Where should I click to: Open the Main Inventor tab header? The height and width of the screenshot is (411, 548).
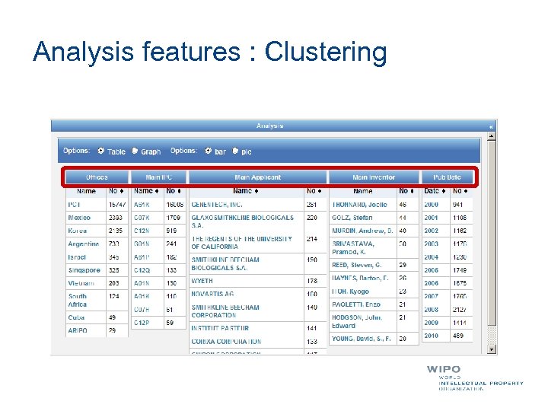[374, 177]
